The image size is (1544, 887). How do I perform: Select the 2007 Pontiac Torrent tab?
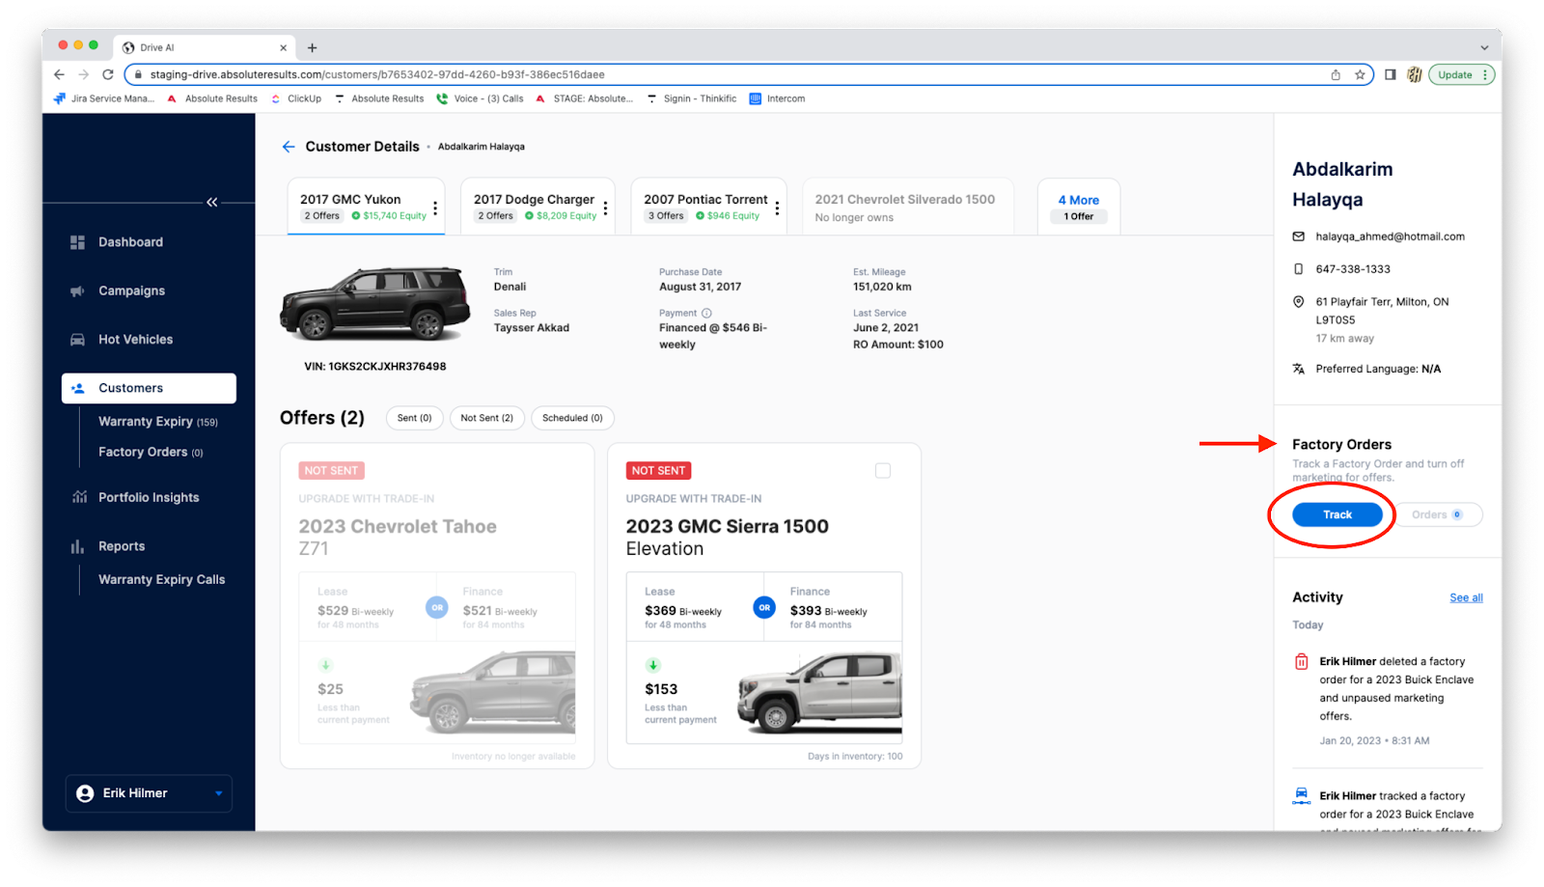704,207
